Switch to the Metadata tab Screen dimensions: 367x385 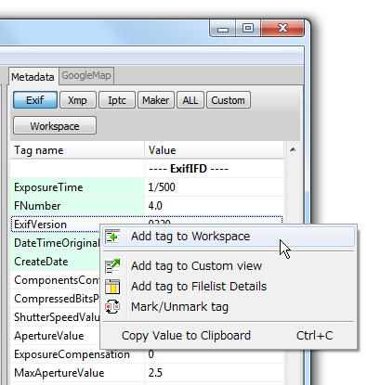pyautogui.click(x=33, y=77)
